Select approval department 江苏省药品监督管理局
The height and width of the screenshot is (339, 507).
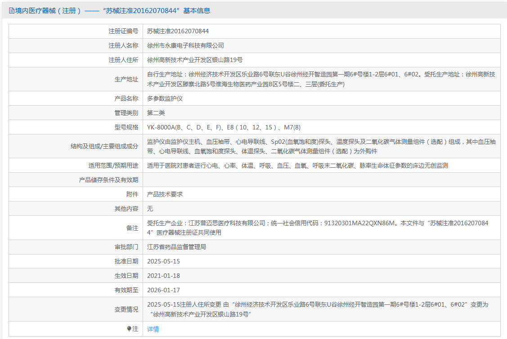[176, 247]
